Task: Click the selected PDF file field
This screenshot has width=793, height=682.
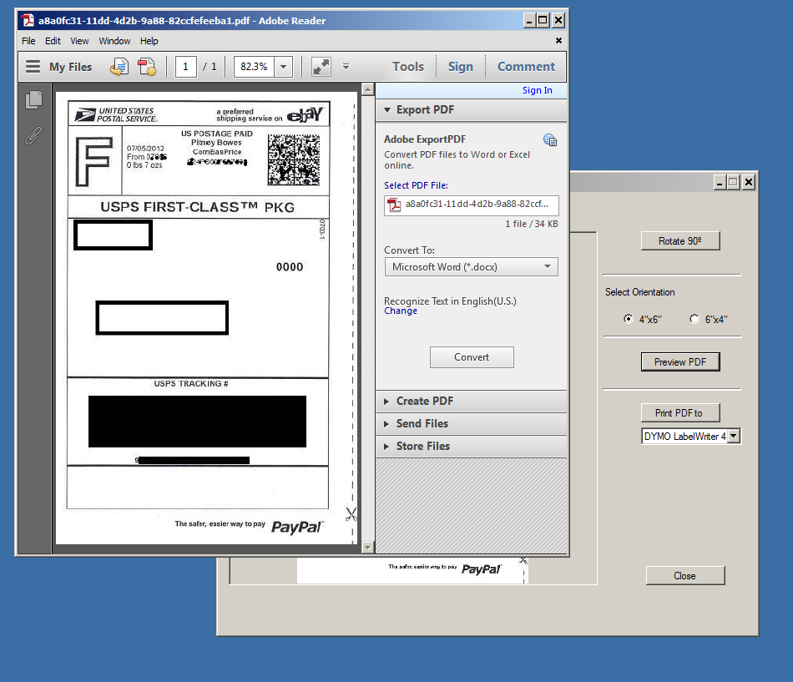Action: (472, 205)
